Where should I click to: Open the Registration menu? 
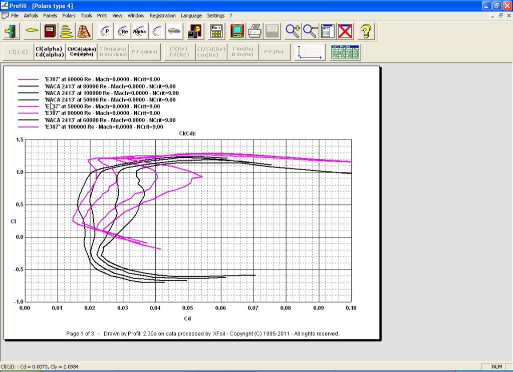162,15
